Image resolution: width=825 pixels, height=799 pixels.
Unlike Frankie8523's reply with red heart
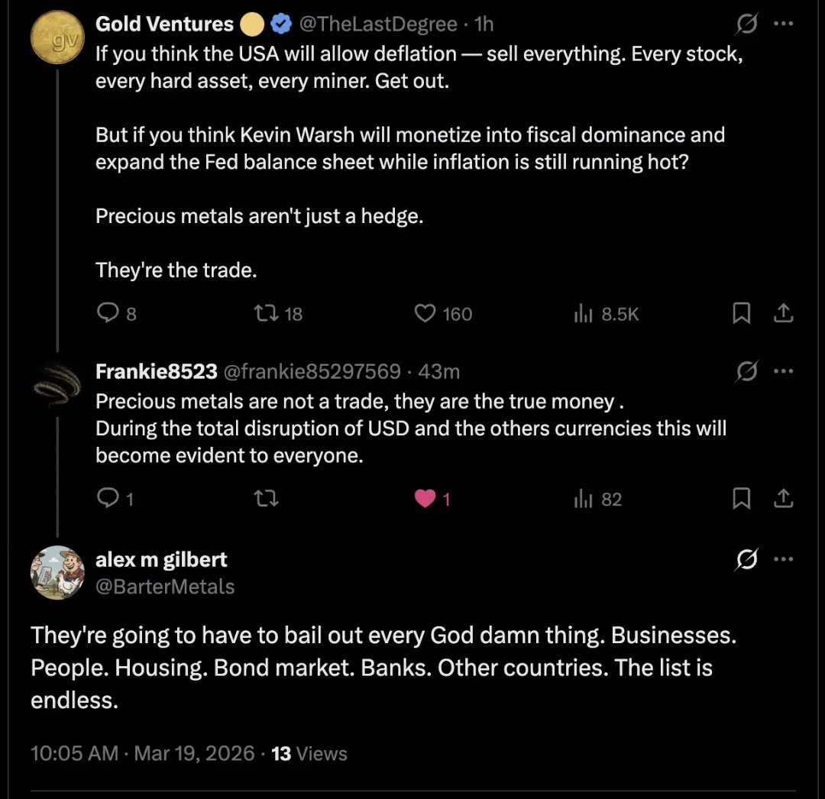tap(425, 500)
